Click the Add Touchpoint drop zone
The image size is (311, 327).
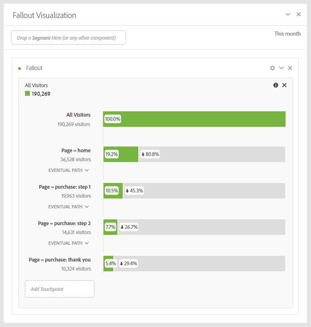(60, 289)
